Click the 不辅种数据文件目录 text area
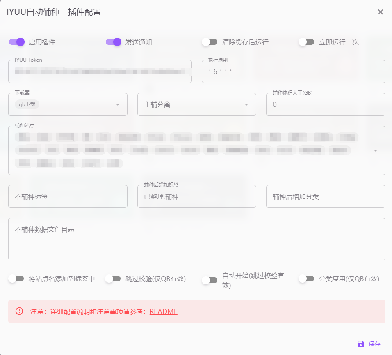The width and height of the screenshot is (392, 355). [x=196, y=239]
